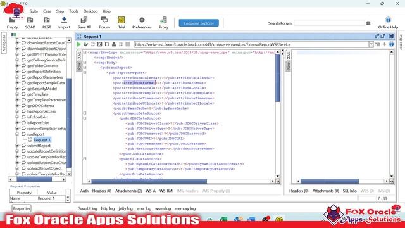Submit request with green play button
This screenshot has width=405, height=228.
pyautogui.click(x=78, y=44)
